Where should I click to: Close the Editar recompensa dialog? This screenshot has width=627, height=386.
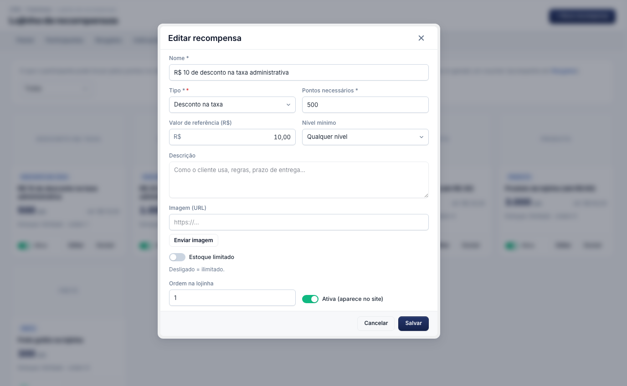point(421,38)
